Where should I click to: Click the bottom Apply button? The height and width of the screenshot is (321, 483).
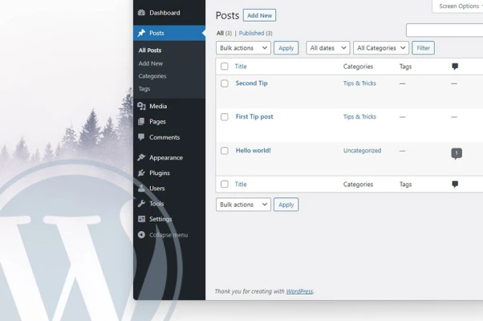click(x=286, y=205)
